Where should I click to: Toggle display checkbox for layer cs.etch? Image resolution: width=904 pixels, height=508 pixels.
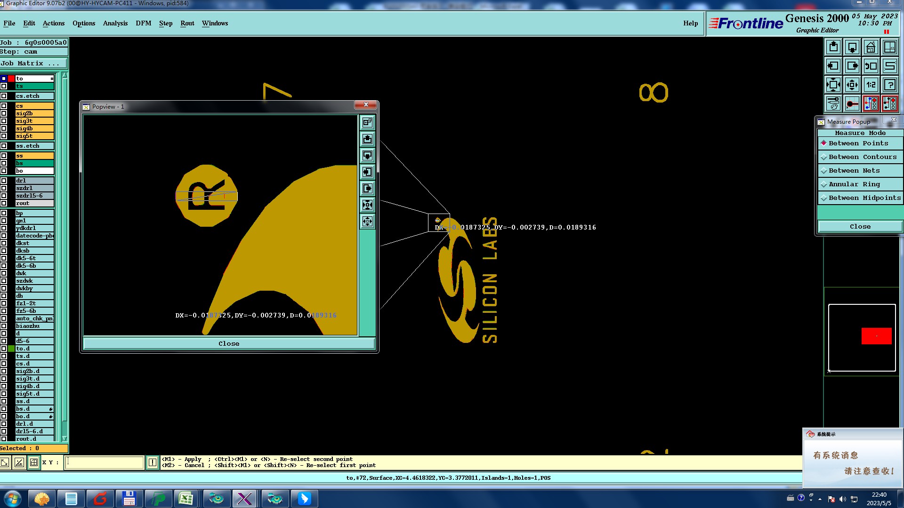pos(4,96)
